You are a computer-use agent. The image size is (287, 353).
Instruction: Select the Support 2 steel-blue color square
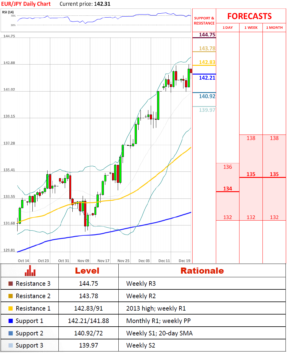(x=11, y=333)
